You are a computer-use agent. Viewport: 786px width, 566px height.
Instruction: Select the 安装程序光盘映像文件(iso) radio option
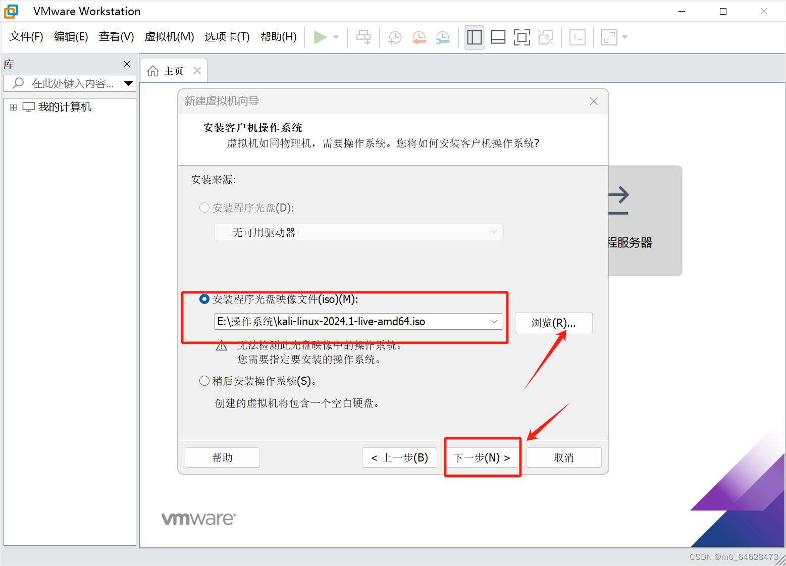pyautogui.click(x=204, y=299)
